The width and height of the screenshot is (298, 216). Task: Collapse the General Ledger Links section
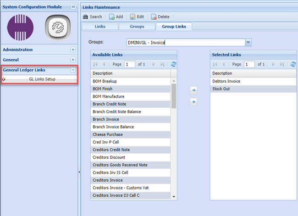(x=72, y=70)
